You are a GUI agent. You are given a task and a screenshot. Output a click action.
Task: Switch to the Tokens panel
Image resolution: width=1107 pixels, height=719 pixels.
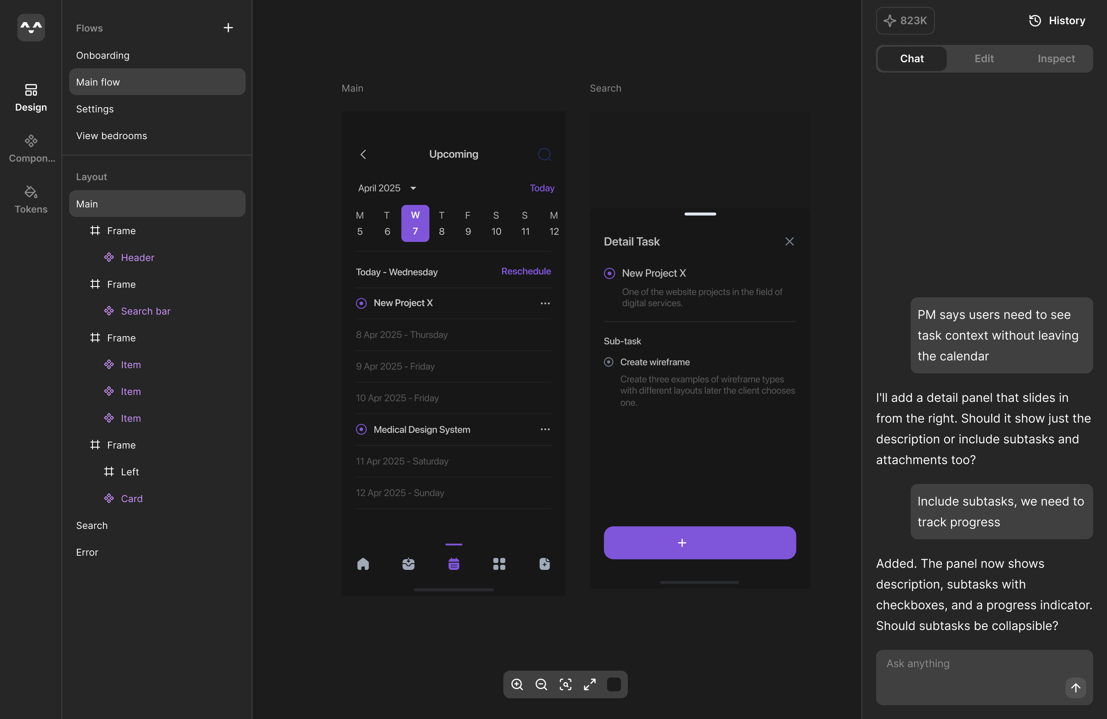(x=31, y=199)
